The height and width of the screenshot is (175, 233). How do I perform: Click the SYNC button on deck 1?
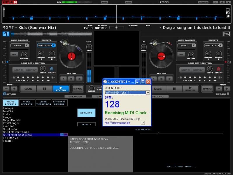78,89
